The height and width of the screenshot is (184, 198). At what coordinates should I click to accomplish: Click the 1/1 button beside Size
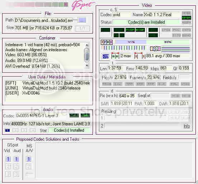pyautogui.click(x=82, y=29)
